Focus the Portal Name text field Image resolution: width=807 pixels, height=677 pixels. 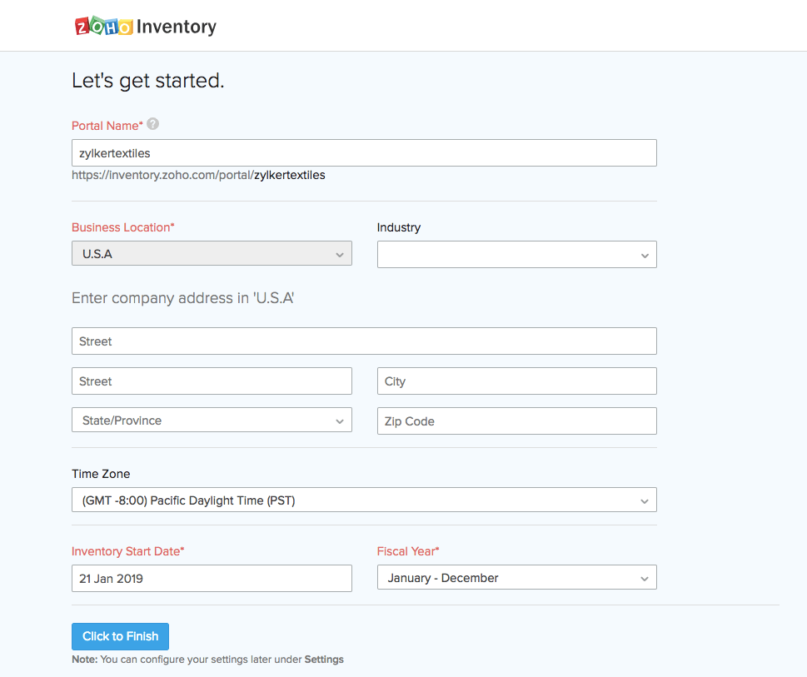point(364,153)
